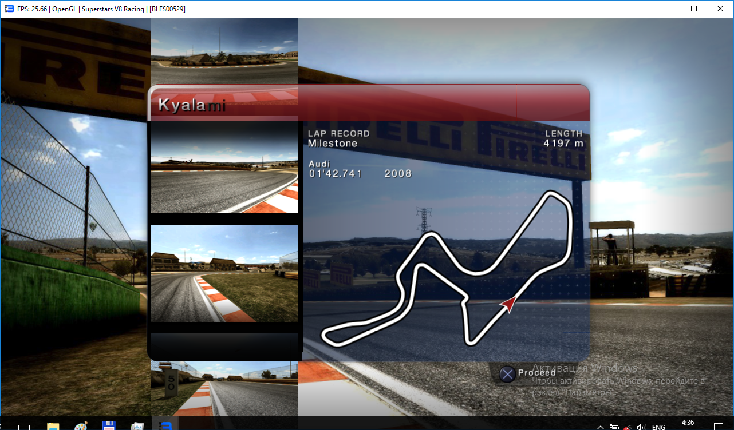Click the Kyalami track title
Image resolution: width=734 pixels, height=430 pixels.
[192, 105]
